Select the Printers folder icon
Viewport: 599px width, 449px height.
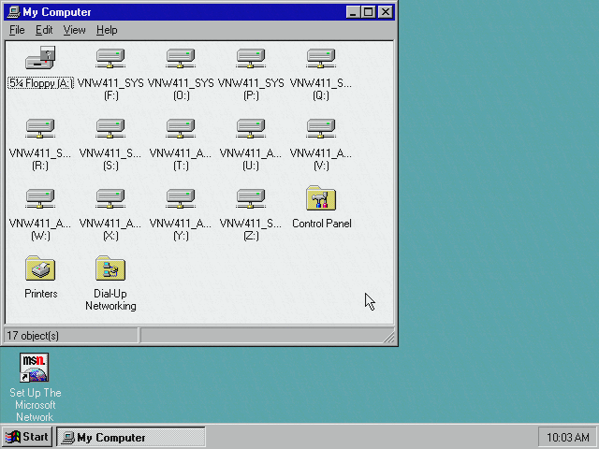pyautogui.click(x=40, y=268)
